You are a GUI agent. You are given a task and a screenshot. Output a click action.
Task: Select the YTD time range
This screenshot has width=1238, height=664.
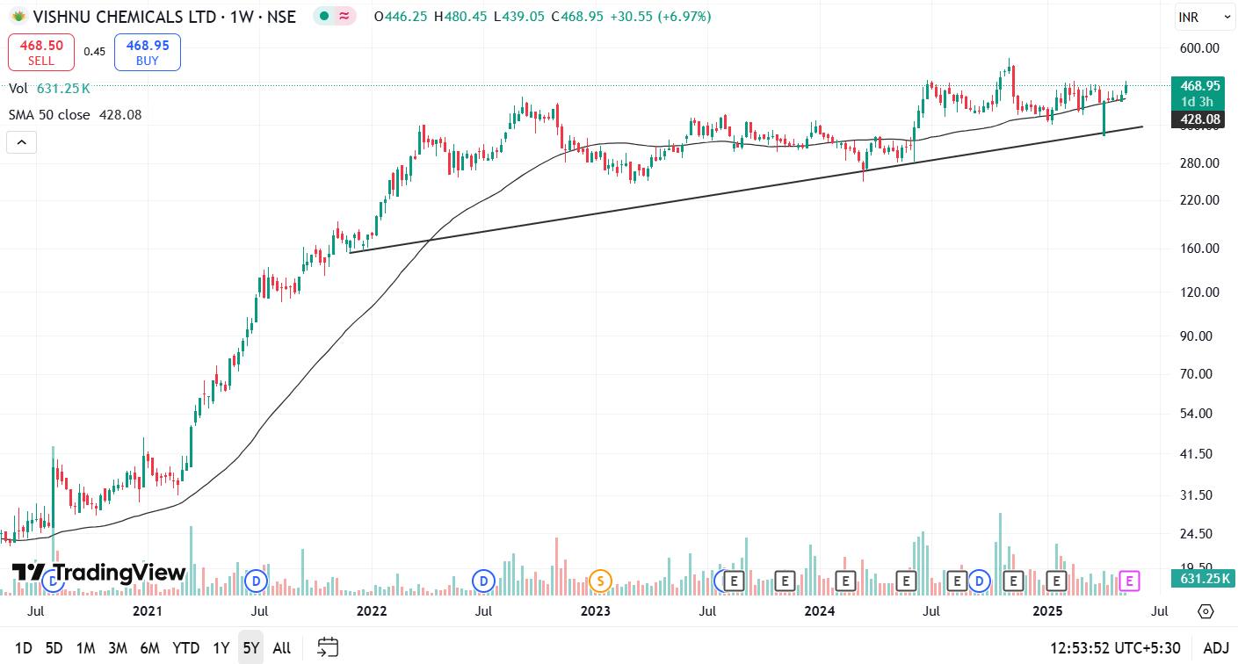(186, 648)
